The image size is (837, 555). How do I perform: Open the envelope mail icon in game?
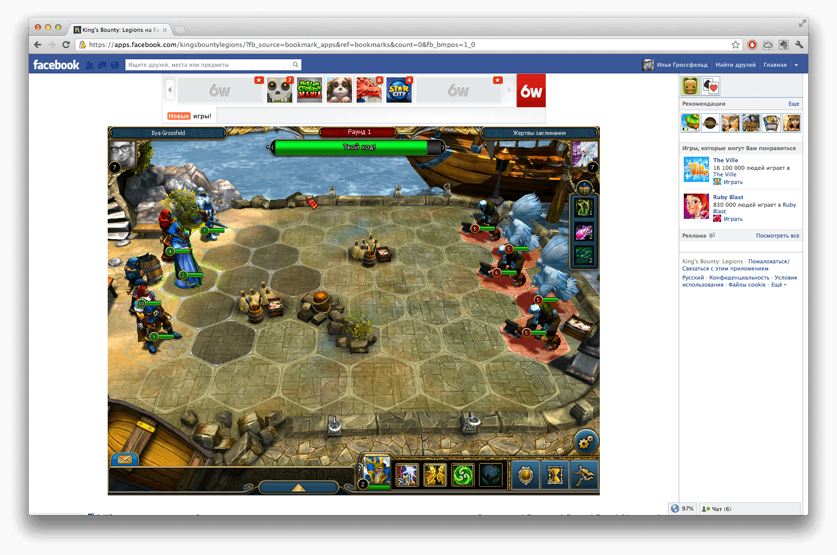[x=124, y=459]
